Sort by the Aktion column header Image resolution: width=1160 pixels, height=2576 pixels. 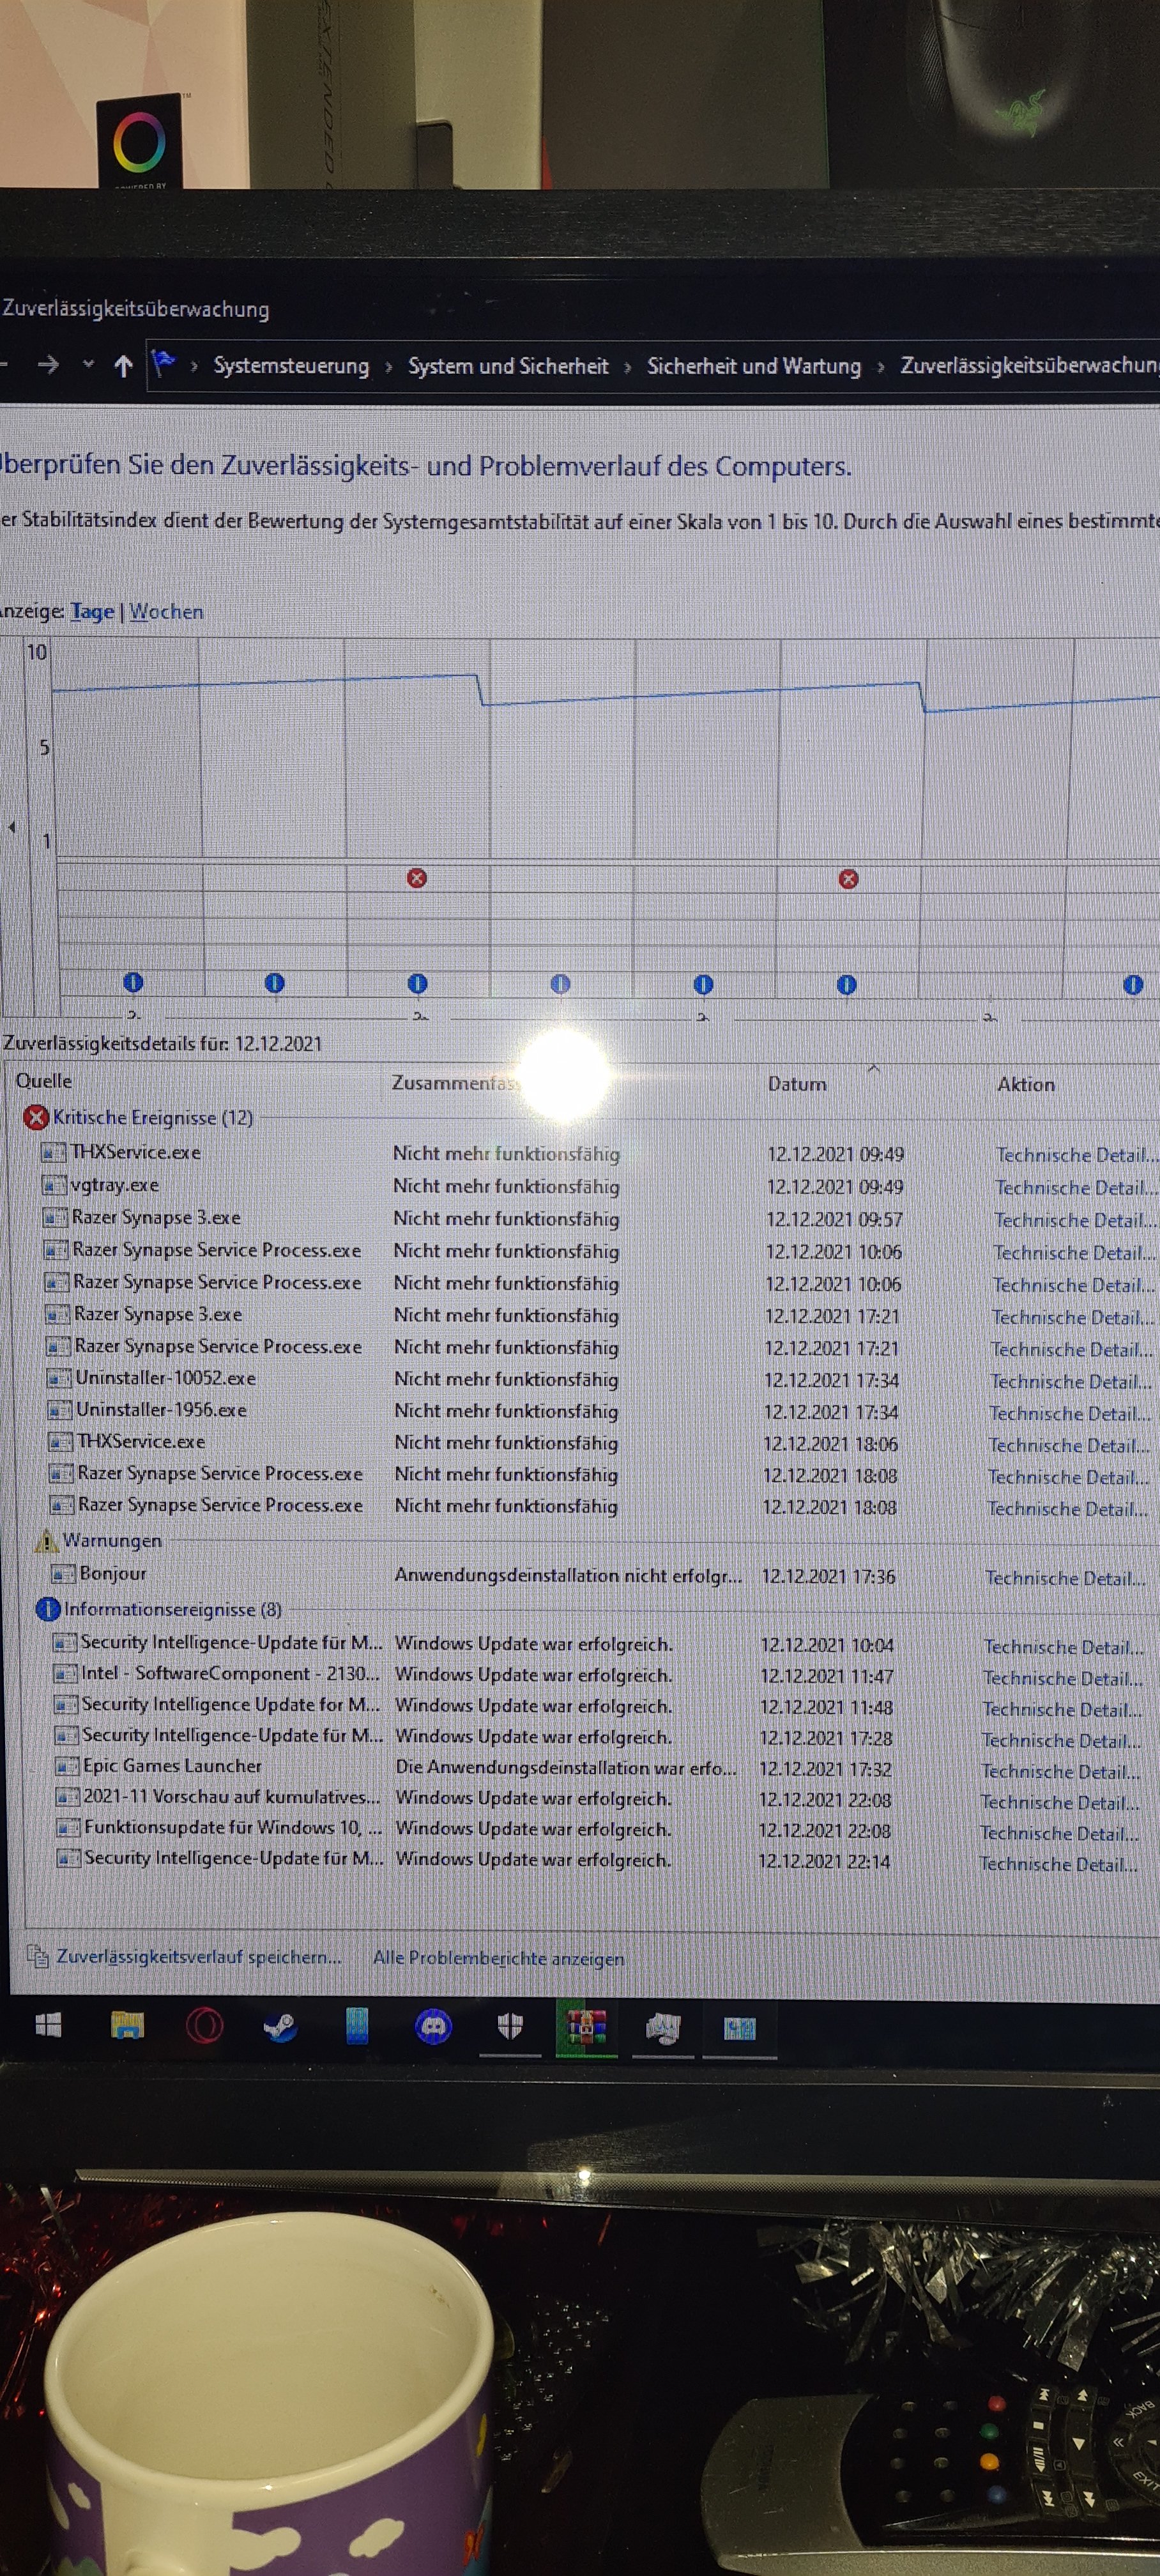[x=1026, y=1084]
